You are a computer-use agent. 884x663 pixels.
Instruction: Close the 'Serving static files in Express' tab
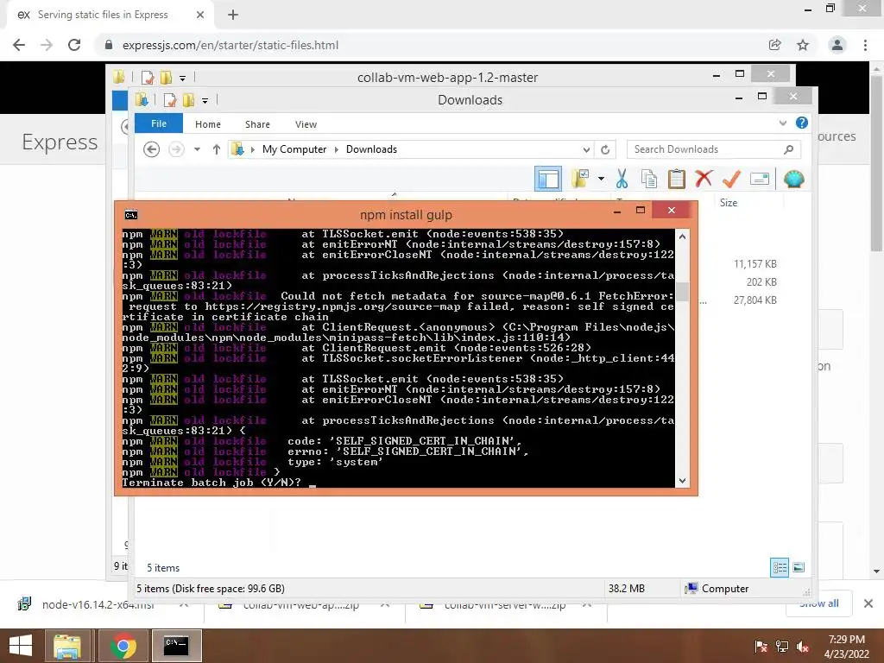coord(200,15)
